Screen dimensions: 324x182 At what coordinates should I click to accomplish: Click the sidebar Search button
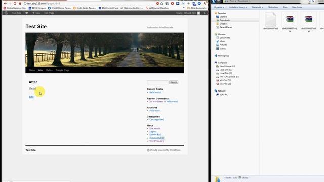174,82
